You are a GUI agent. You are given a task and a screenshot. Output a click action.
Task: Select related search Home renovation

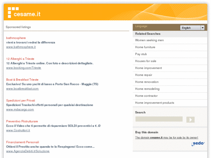(147, 82)
